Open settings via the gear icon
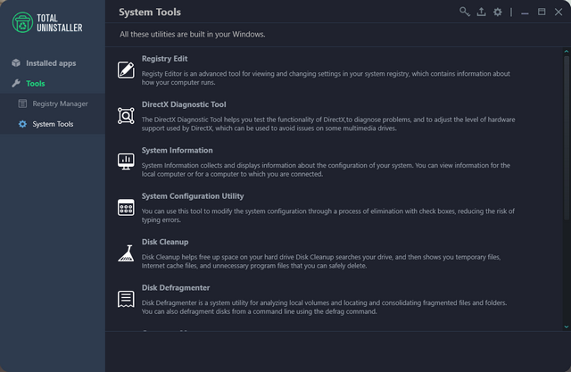Image resolution: width=571 pixels, height=372 pixels. click(x=498, y=12)
